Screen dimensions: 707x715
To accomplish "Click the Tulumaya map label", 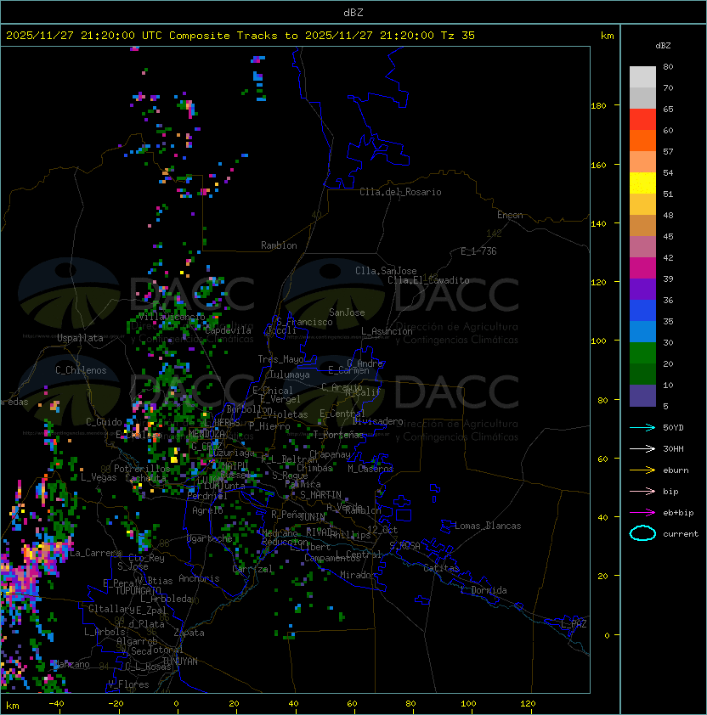I will pyautogui.click(x=290, y=374).
